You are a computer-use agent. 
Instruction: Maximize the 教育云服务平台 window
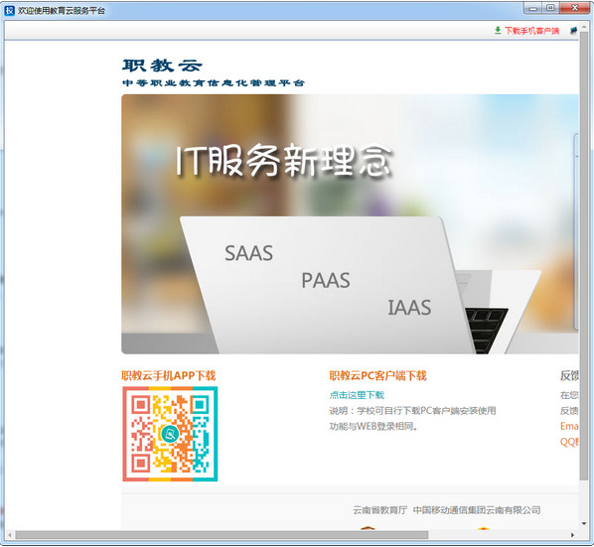(550, 8)
